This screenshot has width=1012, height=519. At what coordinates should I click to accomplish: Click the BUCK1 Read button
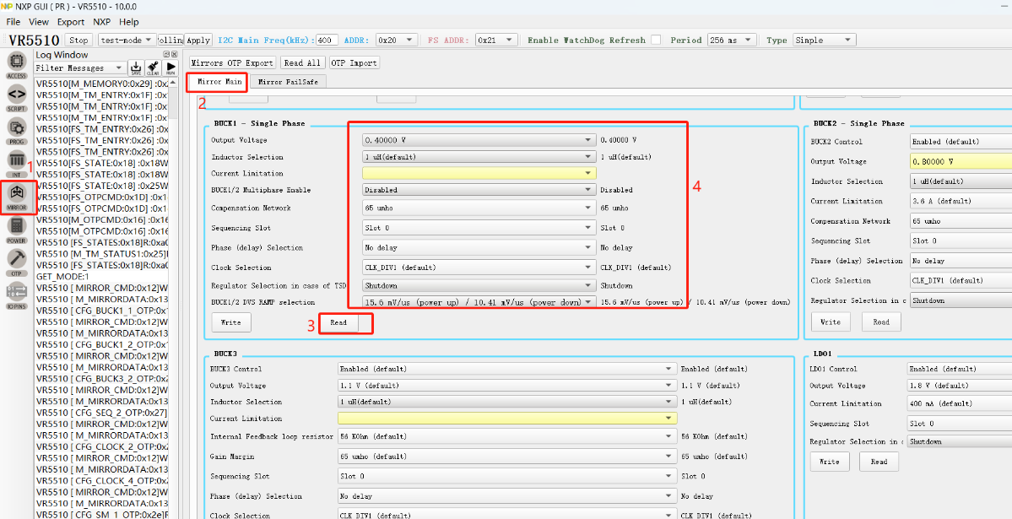pos(338,322)
